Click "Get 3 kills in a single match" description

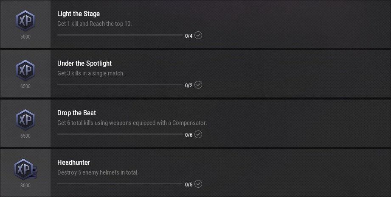91,73
